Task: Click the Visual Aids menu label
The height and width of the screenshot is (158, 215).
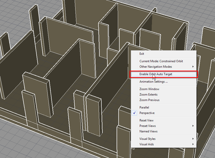Action: (x=146, y=144)
